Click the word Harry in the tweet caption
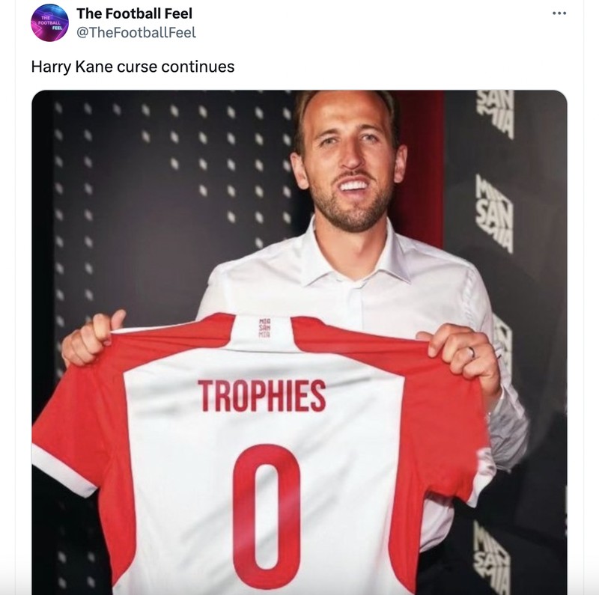The width and height of the screenshot is (599, 595). tap(49, 67)
